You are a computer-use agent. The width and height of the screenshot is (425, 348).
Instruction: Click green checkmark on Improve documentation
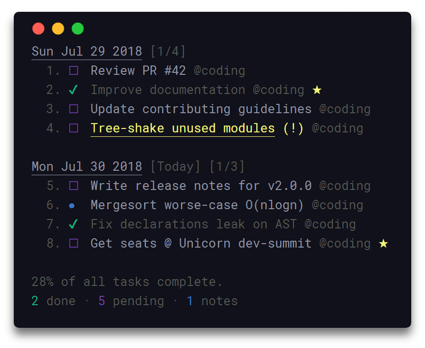(x=73, y=90)
